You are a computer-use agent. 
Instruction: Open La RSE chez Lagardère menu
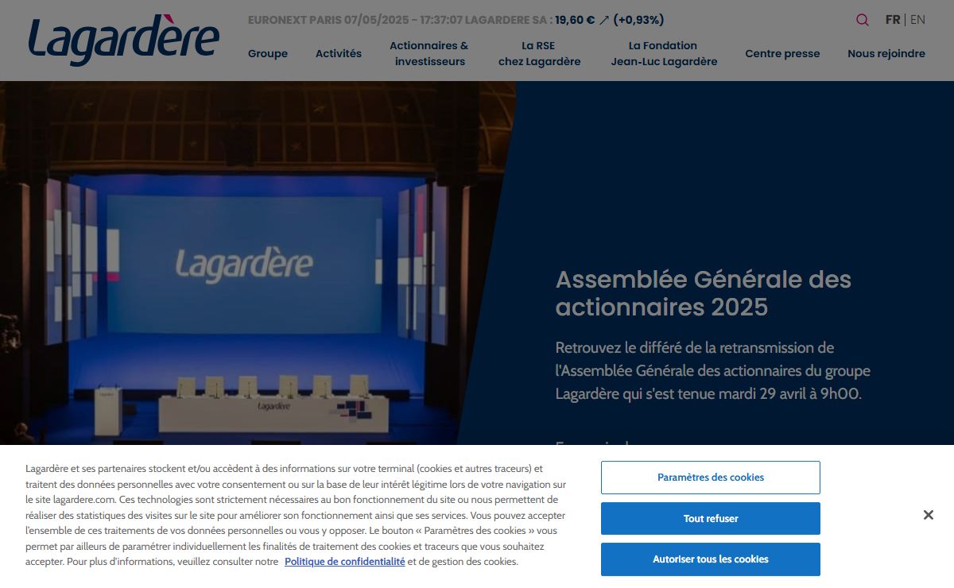[x=539, y=53]
